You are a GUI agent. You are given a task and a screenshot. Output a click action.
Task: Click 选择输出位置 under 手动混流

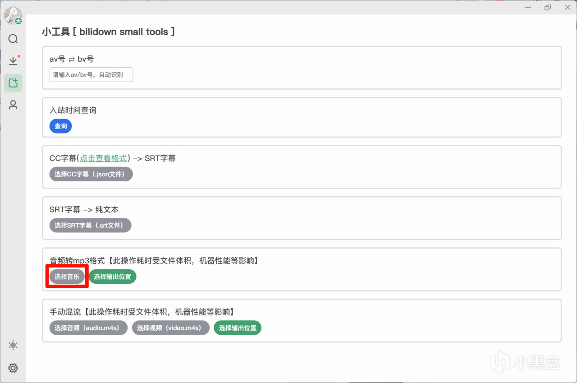[x=238, y=328]
